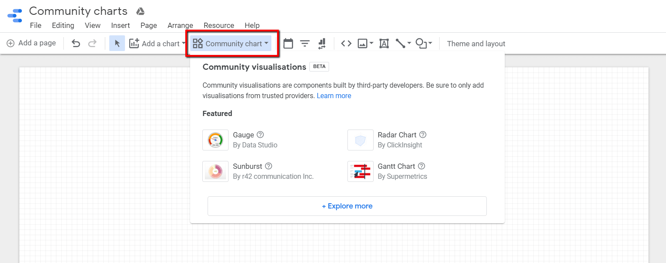Follow the Learn more link
The height and width of the screenshot is (263, 666).
[334, 96]
